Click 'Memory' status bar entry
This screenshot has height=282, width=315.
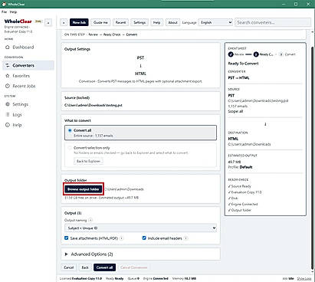(x=184, y=278)
